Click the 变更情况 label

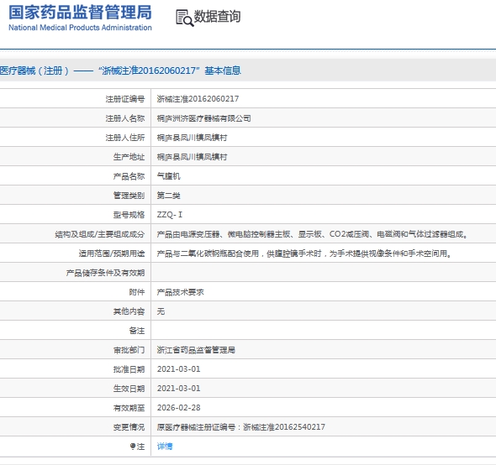[x=129, y=427]
